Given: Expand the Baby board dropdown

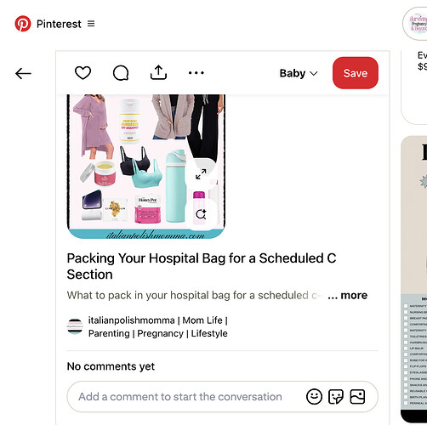Looking at the screenshot, I should 299,73.
